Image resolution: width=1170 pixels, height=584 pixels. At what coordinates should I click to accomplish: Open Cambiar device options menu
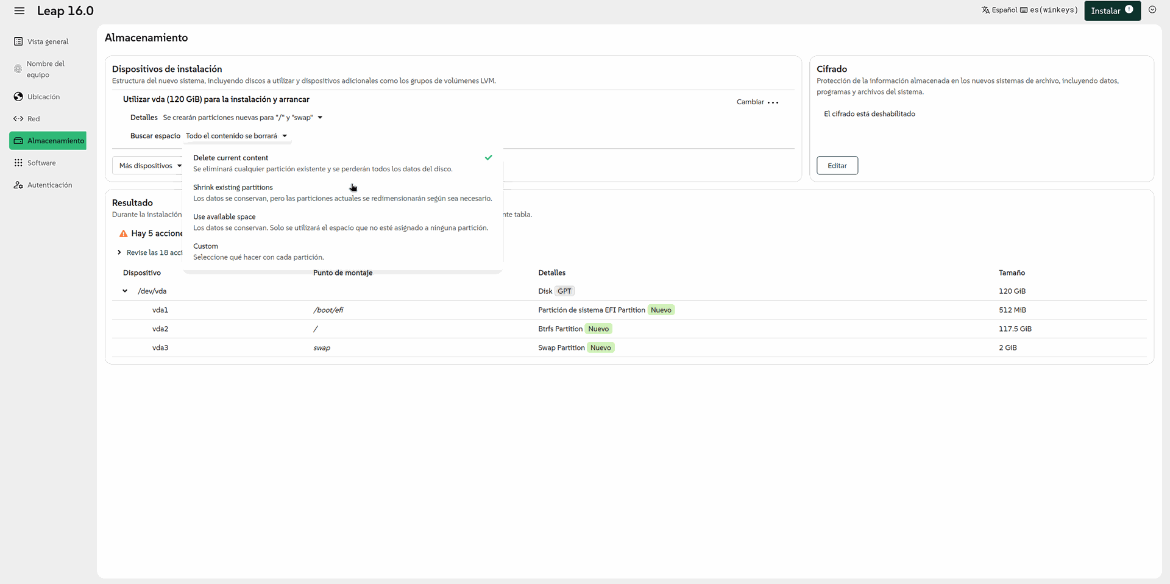(x=757, y=102)
